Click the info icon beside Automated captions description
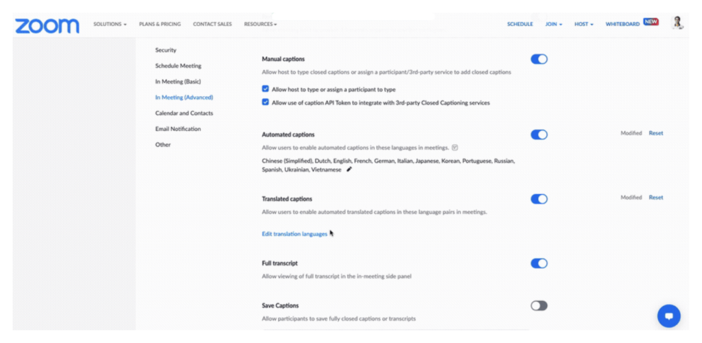Viewport: 702px width, 343px height. coord(455,147)
